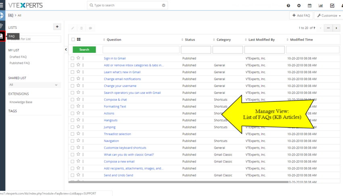Open row actions for Send and Undo Send

[83, 175]
